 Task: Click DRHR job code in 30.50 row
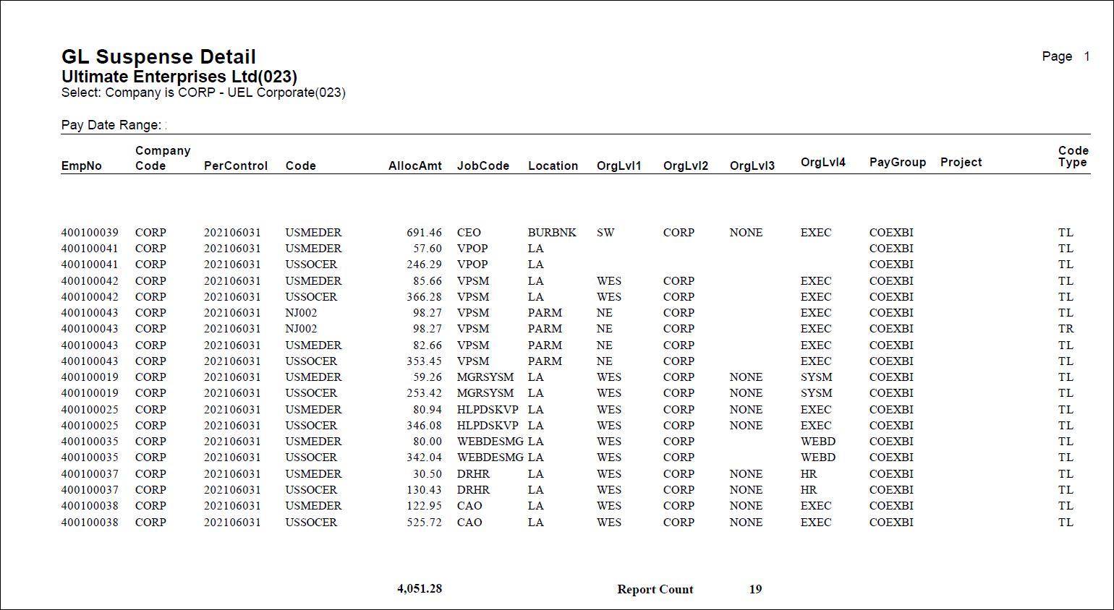click(473, 474)
